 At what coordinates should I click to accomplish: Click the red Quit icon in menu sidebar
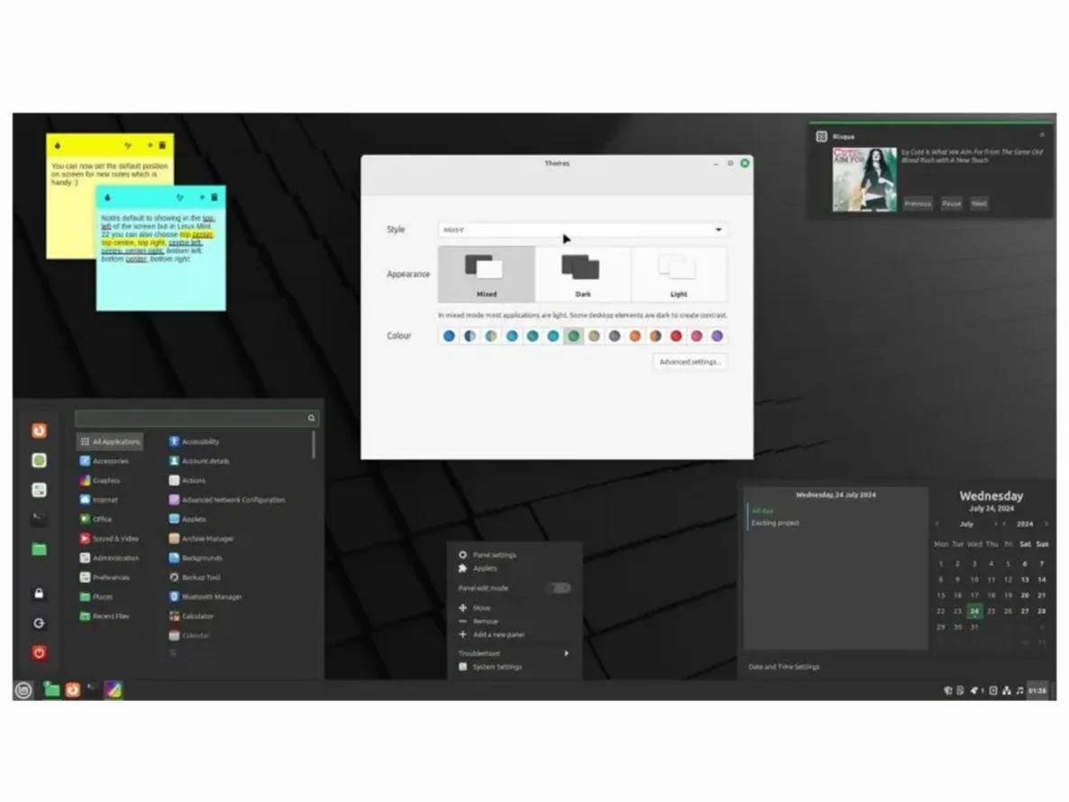(39, 652)
